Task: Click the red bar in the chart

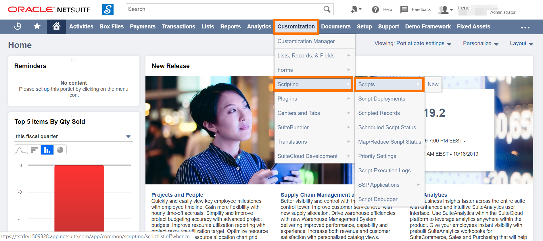Action: (x=79, y=198)
